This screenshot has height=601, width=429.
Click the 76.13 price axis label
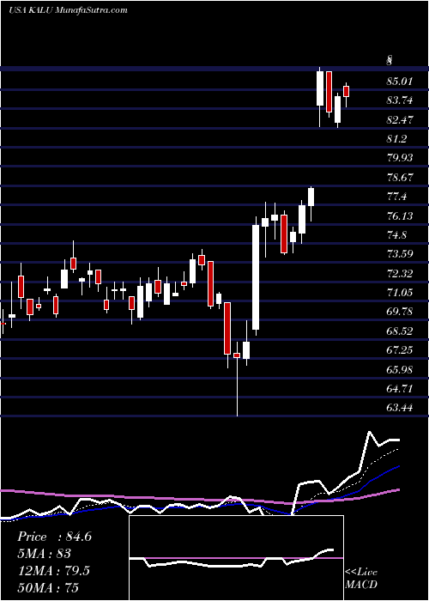(400, 216)
